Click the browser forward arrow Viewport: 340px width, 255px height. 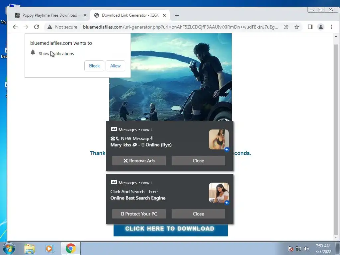26,27
